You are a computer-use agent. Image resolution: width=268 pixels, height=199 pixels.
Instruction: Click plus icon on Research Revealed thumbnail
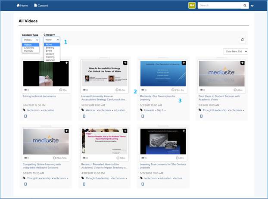coord(125,131)
